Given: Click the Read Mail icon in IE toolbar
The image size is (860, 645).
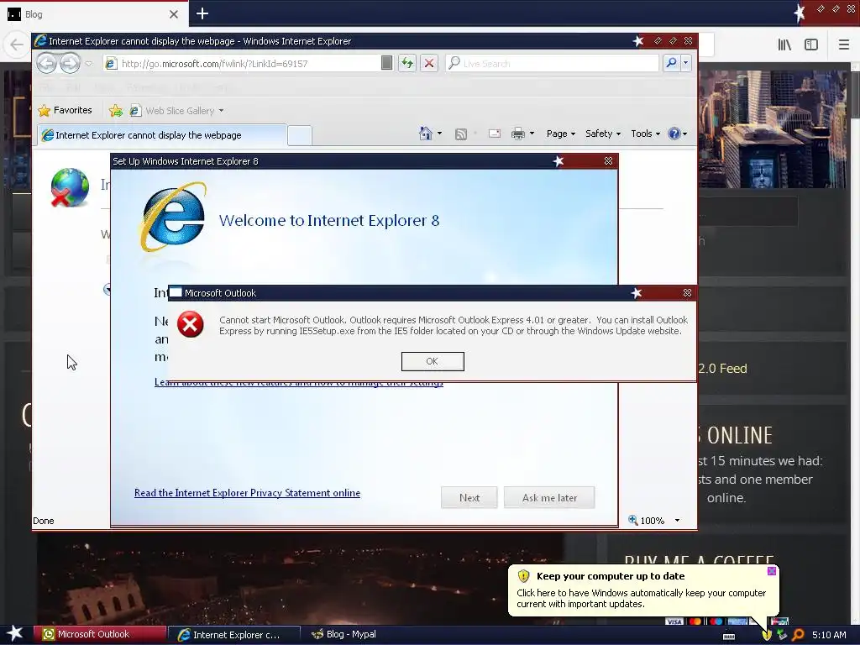Looking at the screenshot, I should coord(494,134).
